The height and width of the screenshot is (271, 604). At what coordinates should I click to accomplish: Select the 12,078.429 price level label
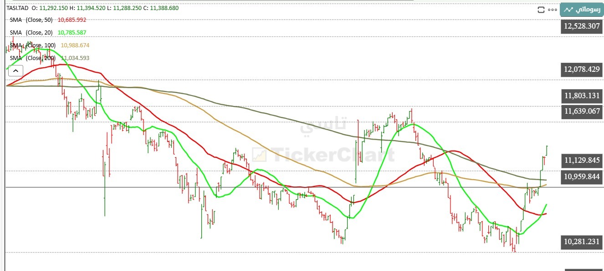tap(582, 70)
